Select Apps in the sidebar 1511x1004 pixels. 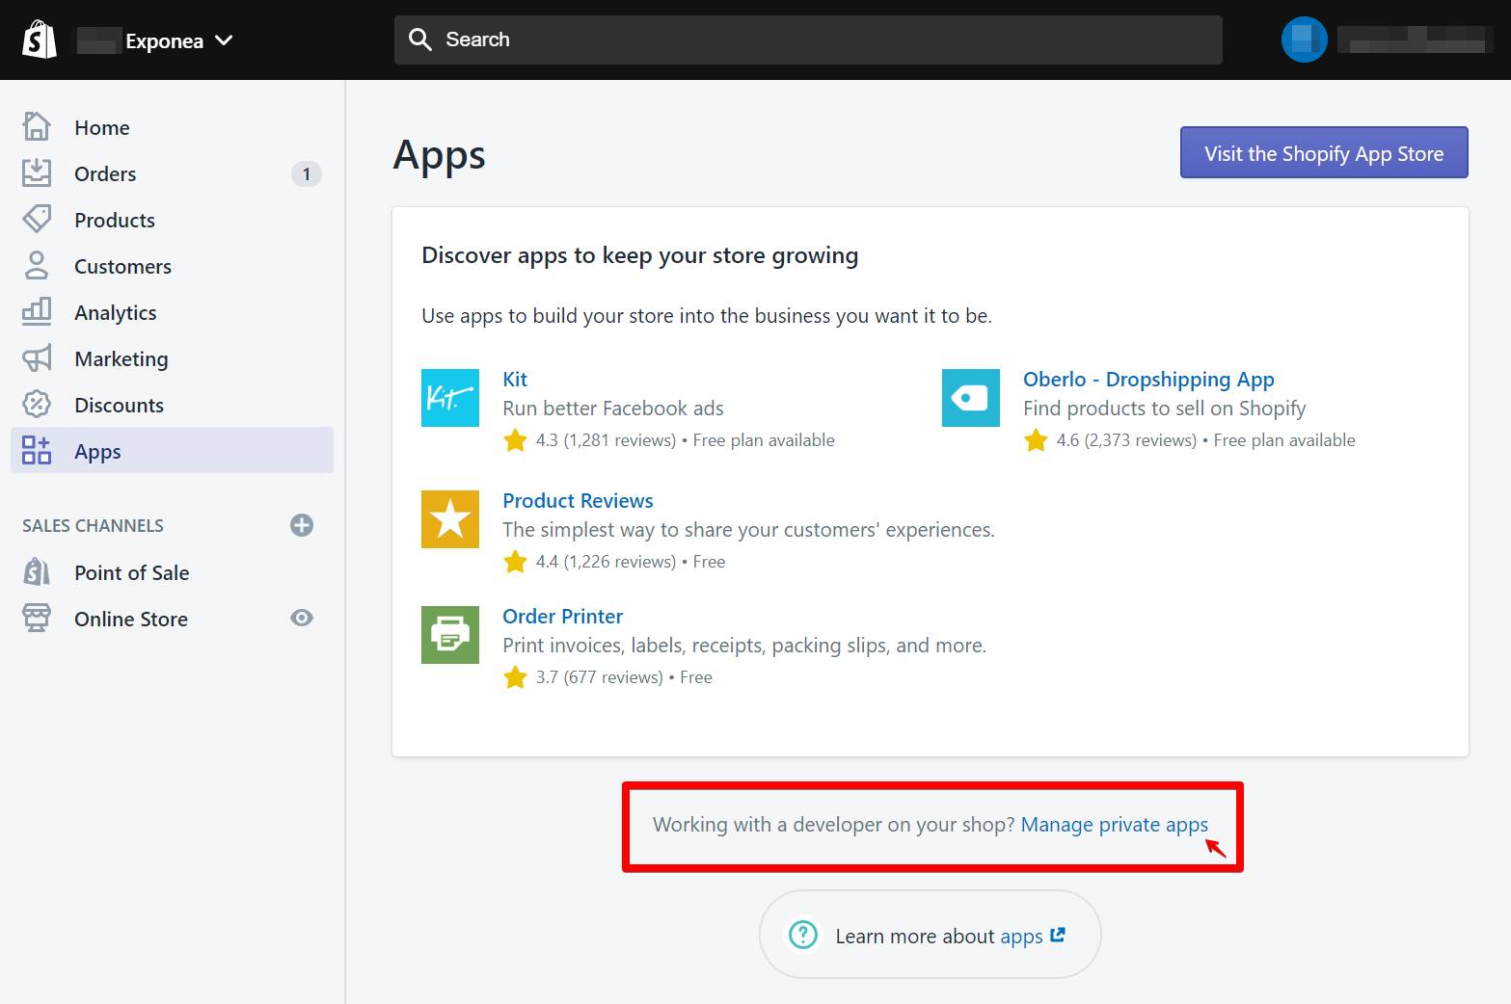pos(172,450)
